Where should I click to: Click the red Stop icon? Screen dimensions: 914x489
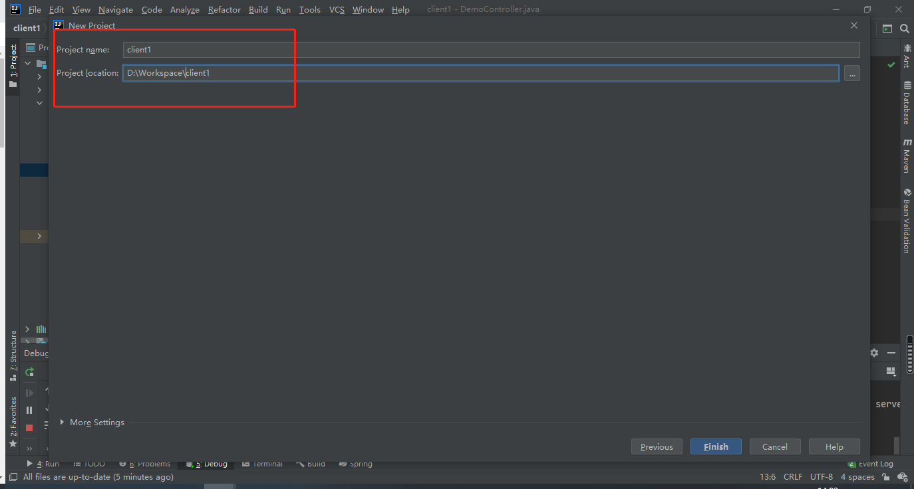[x=29, y=427]
